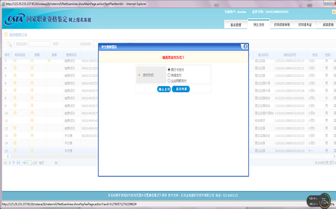Click the 职业名称 filter input field
The height and width of the screenshot is (209, 336).
[x=40, y=44]
